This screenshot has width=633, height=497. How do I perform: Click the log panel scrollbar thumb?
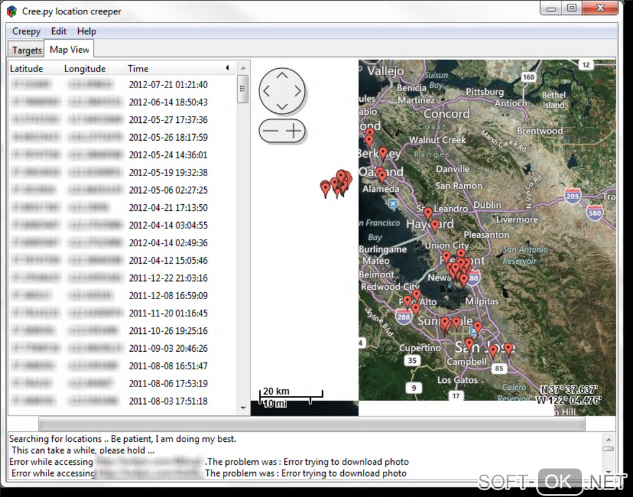pos(608,449)
